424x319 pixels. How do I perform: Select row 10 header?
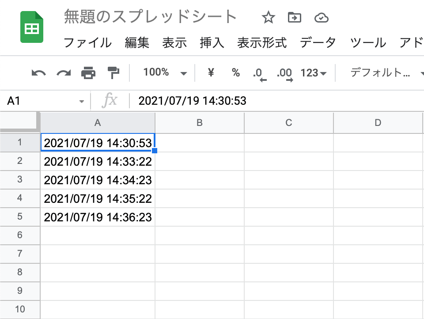(20, 309)
